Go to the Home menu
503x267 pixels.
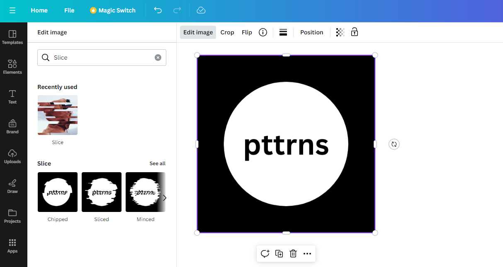39,10
